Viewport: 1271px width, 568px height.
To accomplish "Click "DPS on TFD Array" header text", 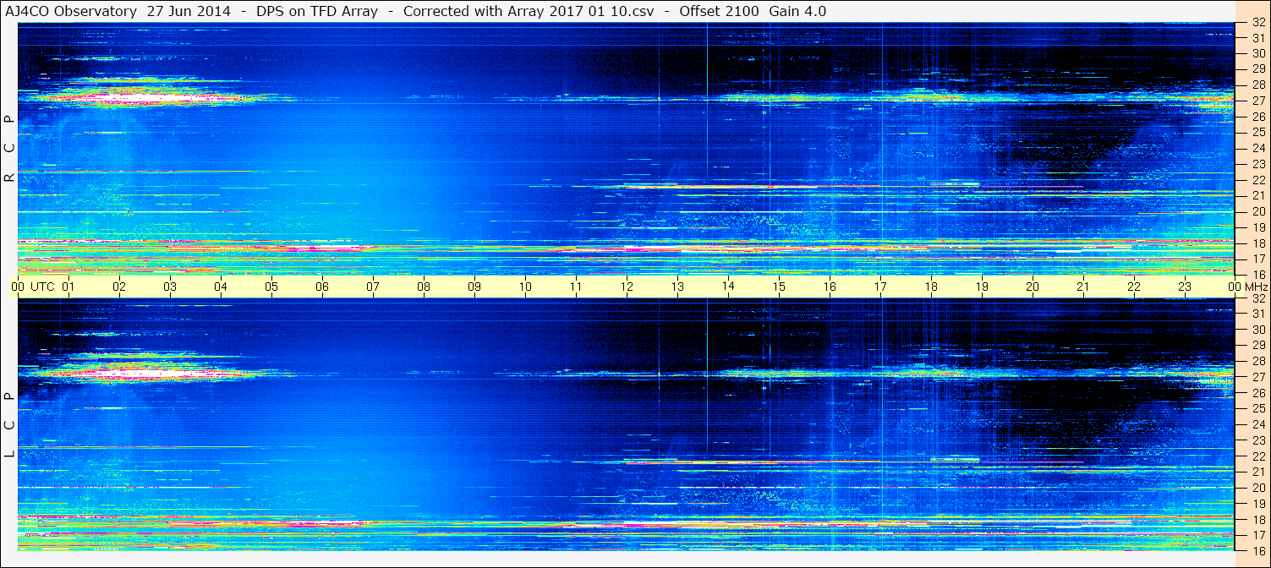I will (x=317, y=11).
